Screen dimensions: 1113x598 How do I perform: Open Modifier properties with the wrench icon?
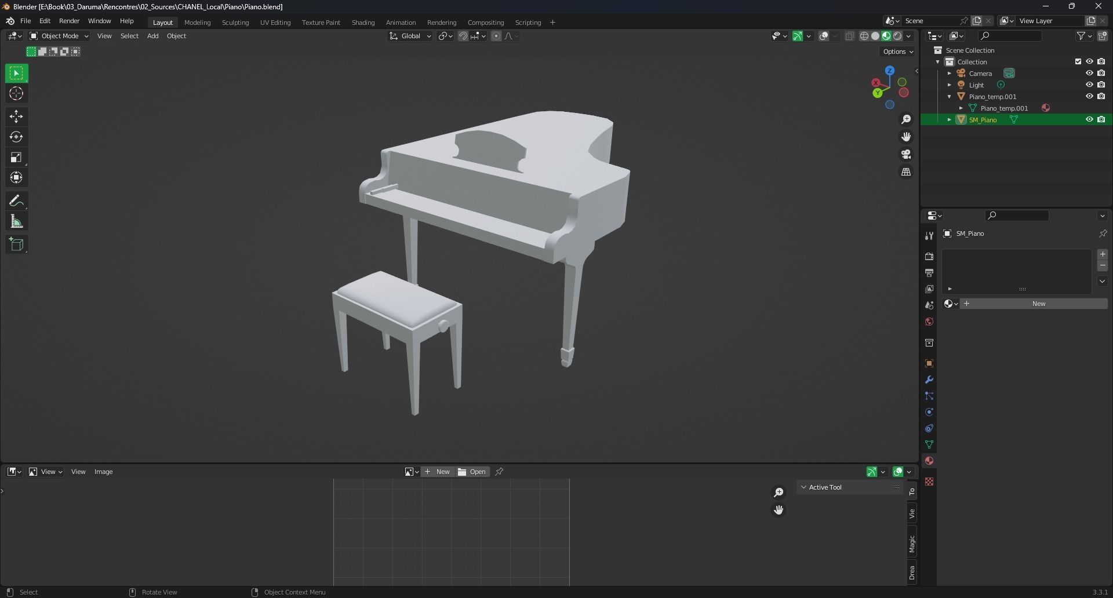click(x=929, y=380)
